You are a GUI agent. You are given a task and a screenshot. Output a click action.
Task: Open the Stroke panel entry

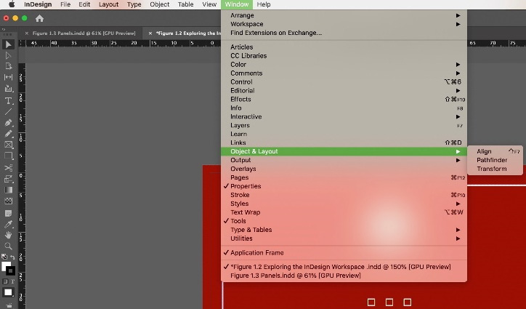click(x=344, y=195)
